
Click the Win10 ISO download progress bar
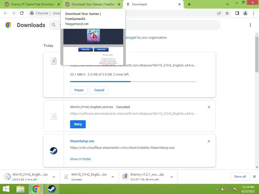133,82
